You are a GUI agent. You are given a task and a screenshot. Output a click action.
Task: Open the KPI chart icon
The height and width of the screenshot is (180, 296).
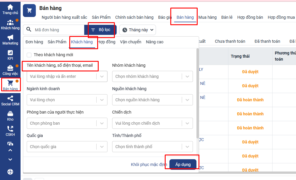click(x=10, y=53)
